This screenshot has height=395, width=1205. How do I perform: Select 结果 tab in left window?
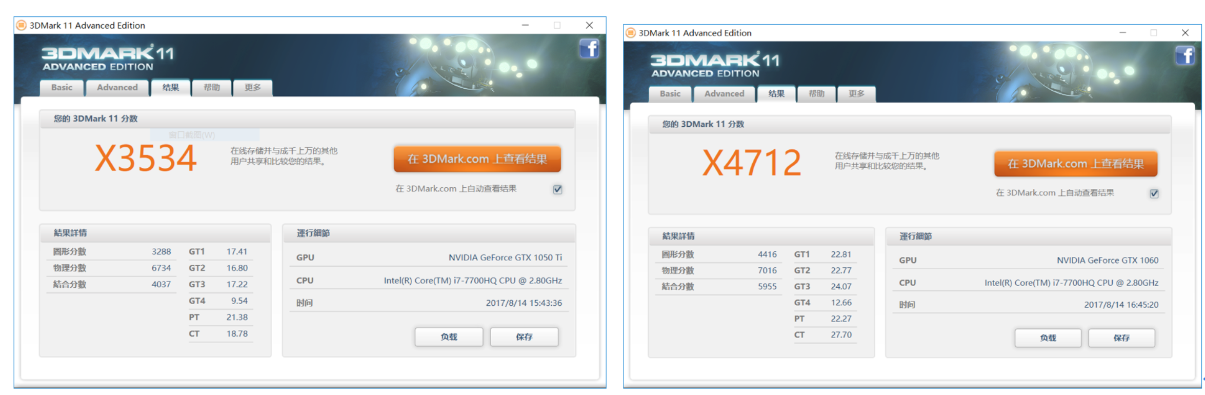tap(171, 88)
